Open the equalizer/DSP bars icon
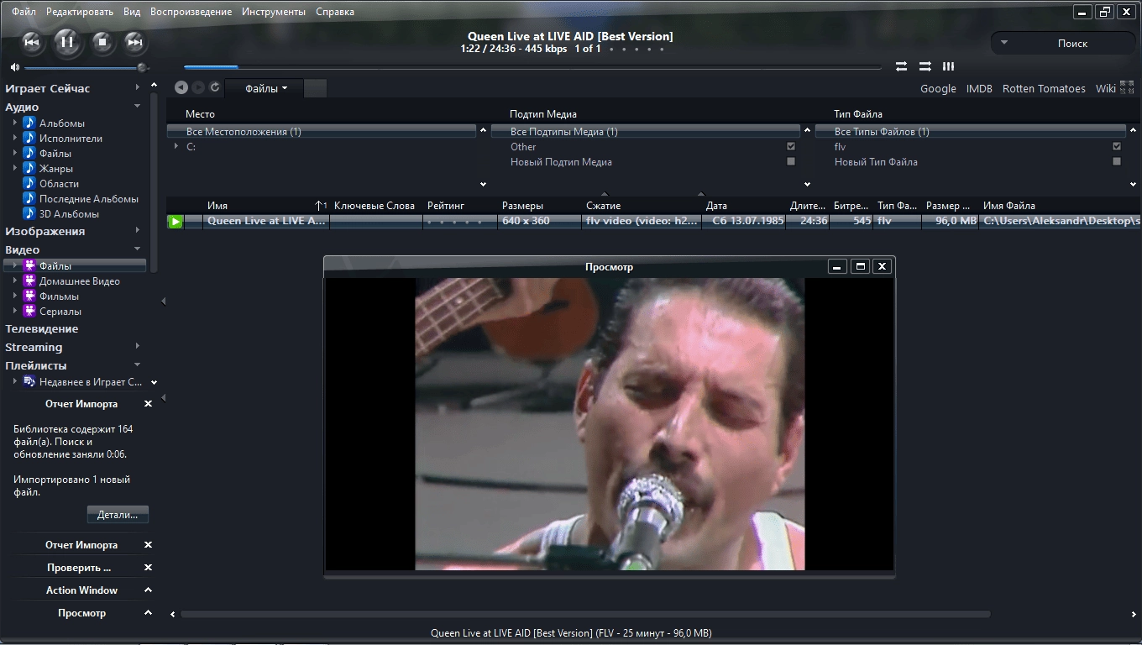 tap(948, 66)
